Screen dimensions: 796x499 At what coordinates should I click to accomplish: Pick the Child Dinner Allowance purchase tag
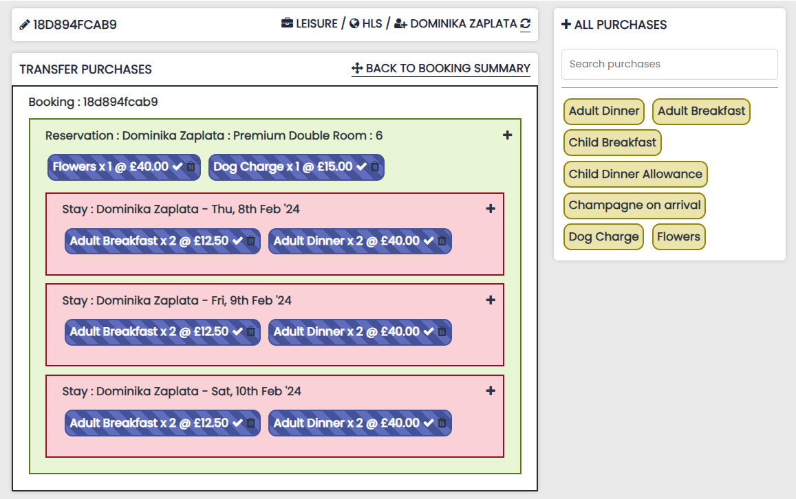635,174
